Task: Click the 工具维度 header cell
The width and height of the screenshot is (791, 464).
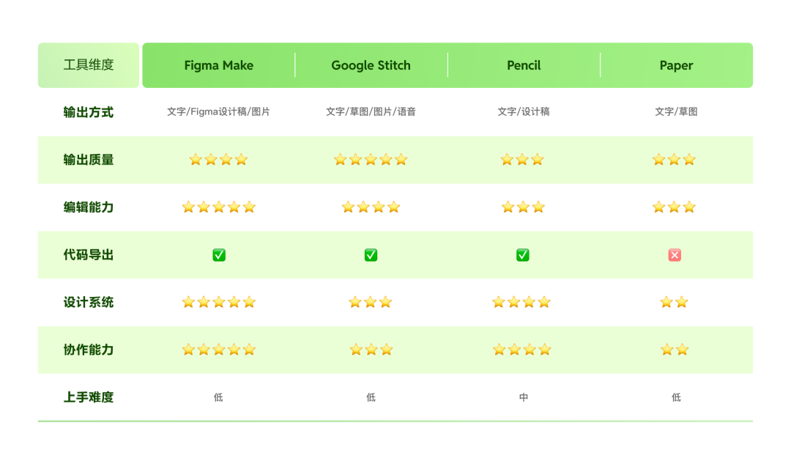Action: pos(89,65)
